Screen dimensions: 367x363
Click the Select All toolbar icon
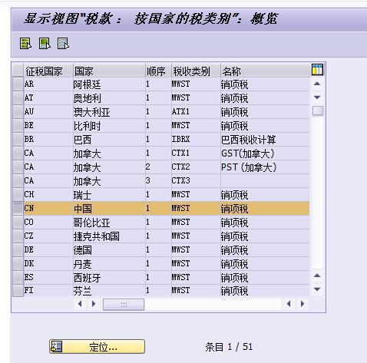click(x=25, y=44)
